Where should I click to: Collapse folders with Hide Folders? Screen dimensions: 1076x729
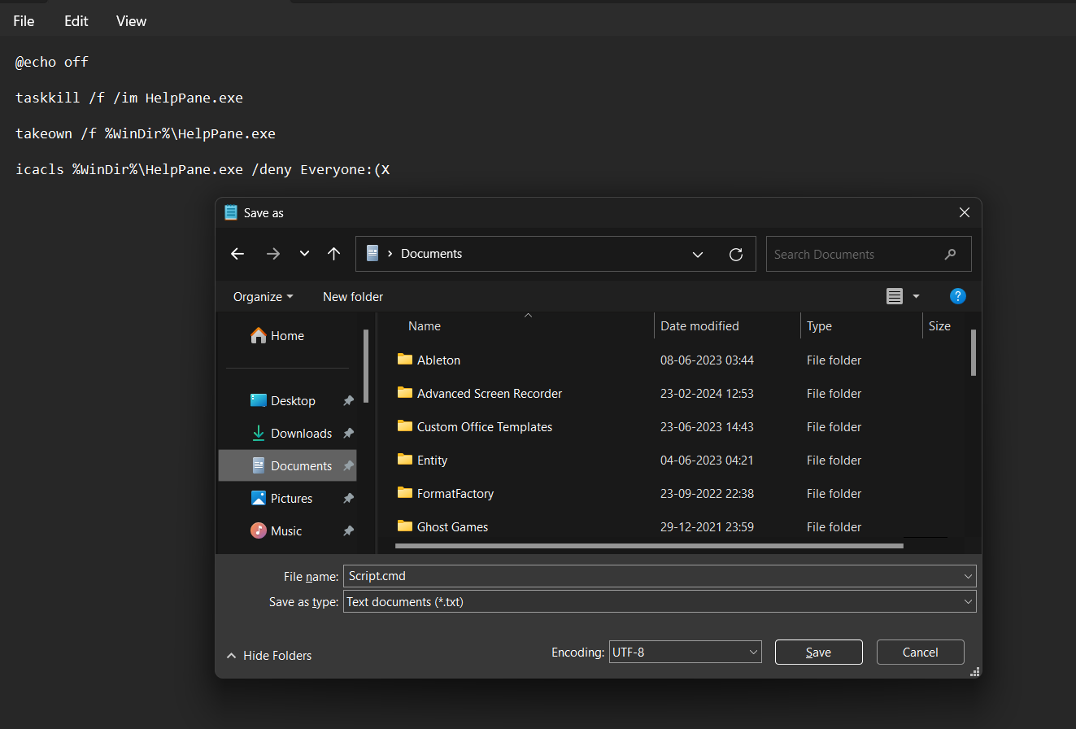coord(268,655)
